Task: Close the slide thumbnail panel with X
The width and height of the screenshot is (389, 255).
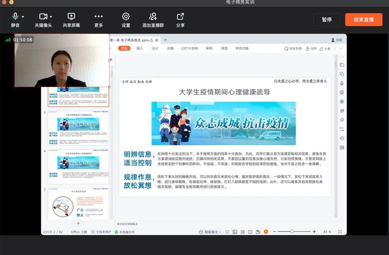Action: [x=111, y=60]
